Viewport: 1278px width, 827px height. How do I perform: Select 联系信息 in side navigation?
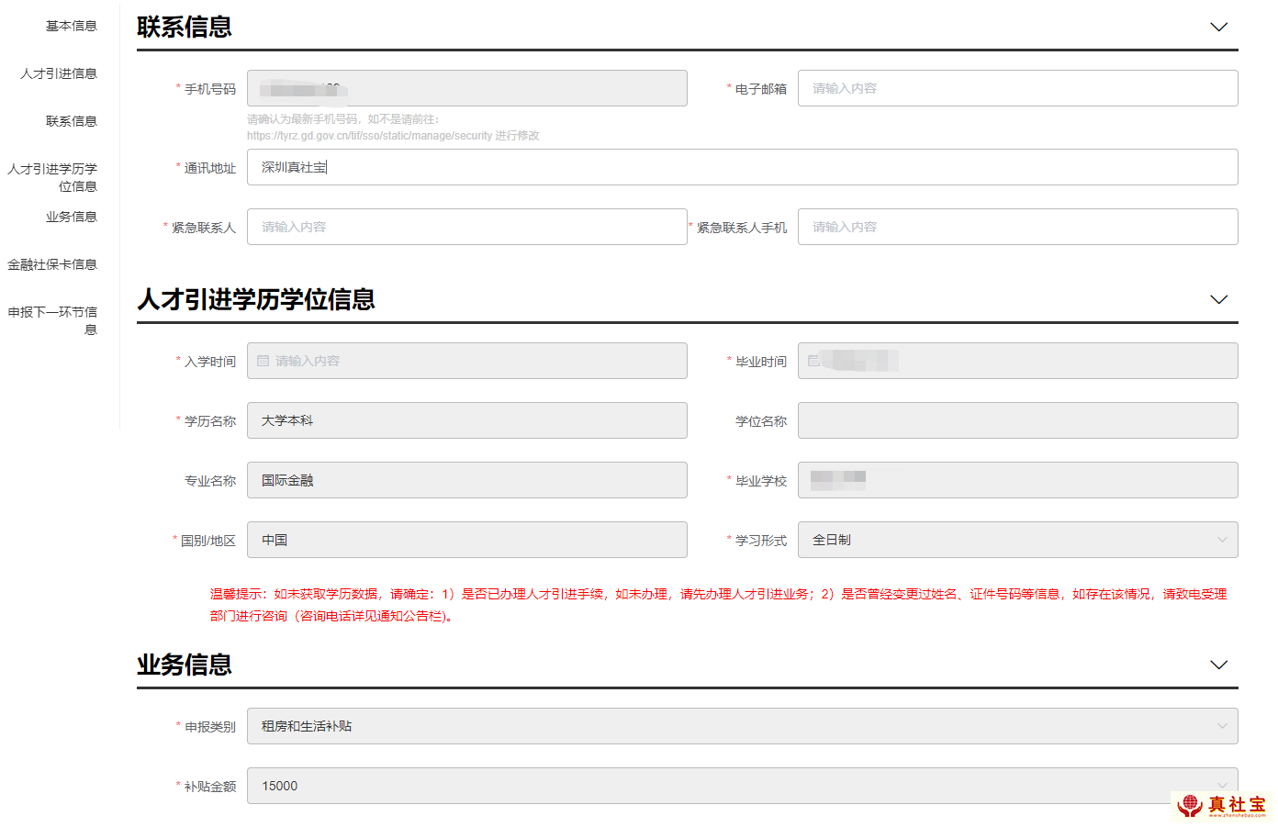[71, 122]
